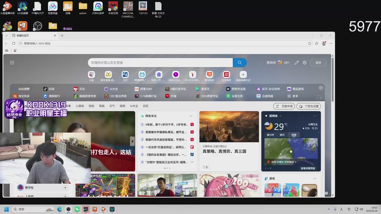Advance news carousel with arrow
The image size is (381, 214).
[132, 141]
